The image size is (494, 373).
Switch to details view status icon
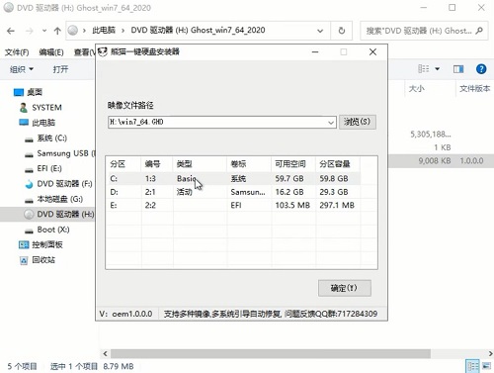click(x=472, y=366)
